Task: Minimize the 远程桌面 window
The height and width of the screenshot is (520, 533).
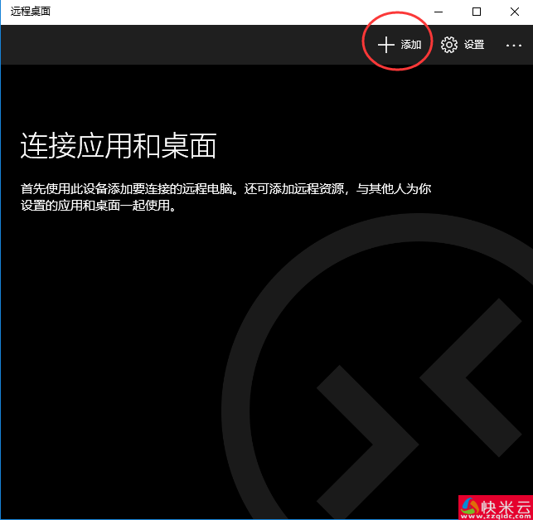Action: click(439, 12)
